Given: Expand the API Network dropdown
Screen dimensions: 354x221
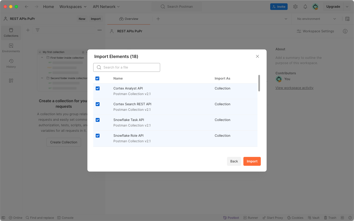Looking at the screenshot, I should click(x=106, y=7).
